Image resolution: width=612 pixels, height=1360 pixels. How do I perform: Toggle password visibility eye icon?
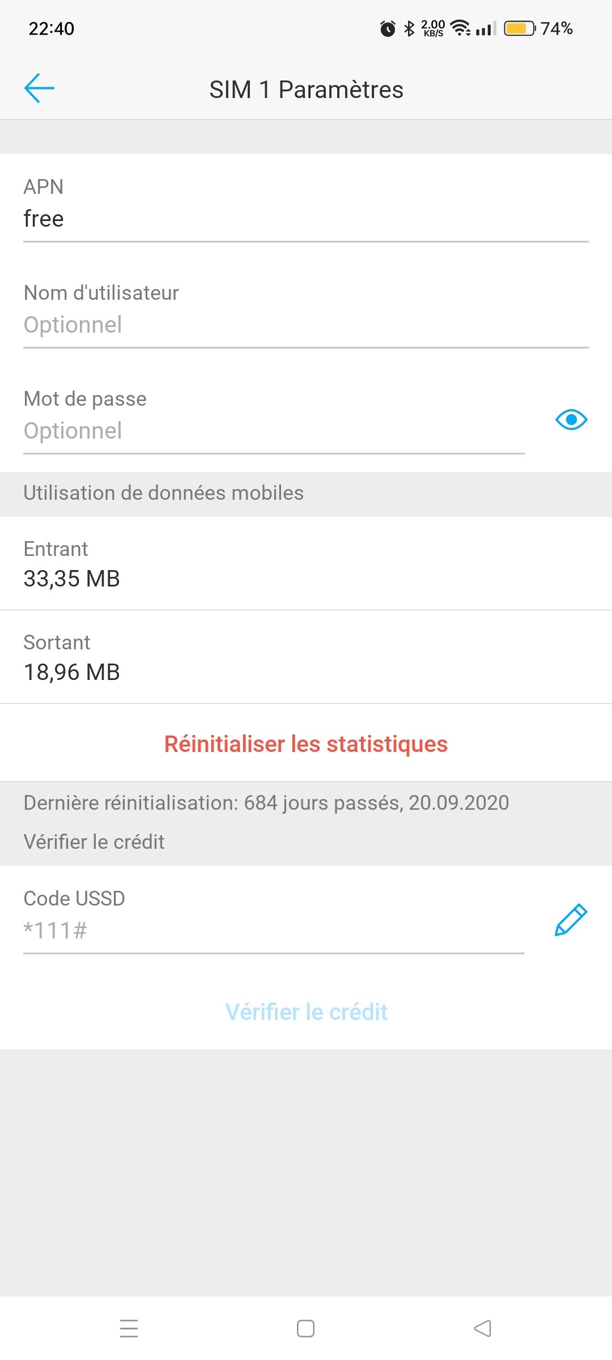click(571, 420)
